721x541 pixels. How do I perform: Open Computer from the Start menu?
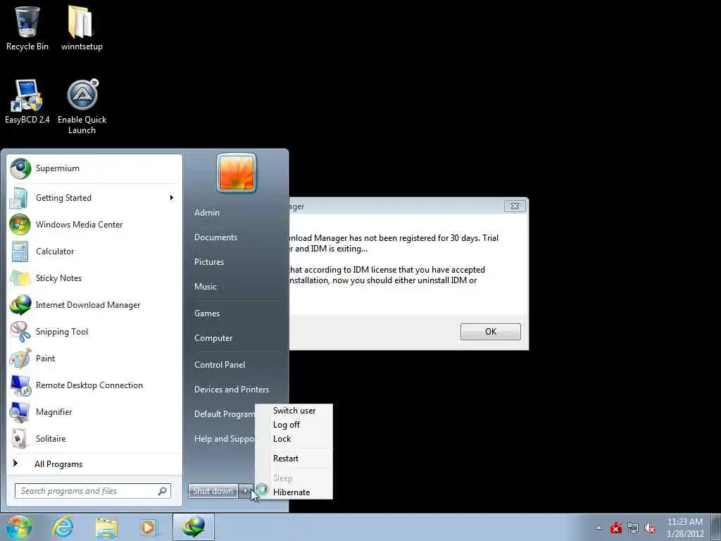pos(213,338)
